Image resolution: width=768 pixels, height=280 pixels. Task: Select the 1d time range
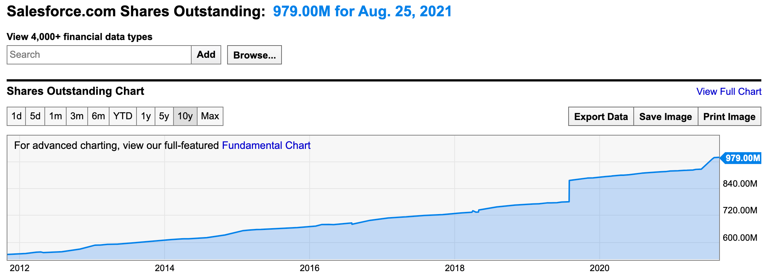click(x=17, y=116)
